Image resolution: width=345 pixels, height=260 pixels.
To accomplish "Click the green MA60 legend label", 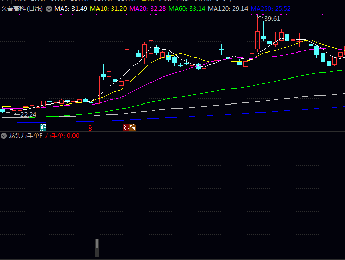I will 186,9.
